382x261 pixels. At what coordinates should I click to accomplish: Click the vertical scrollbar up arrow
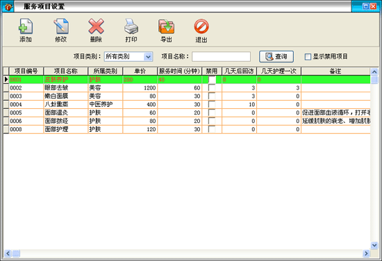tap(374, 71)
